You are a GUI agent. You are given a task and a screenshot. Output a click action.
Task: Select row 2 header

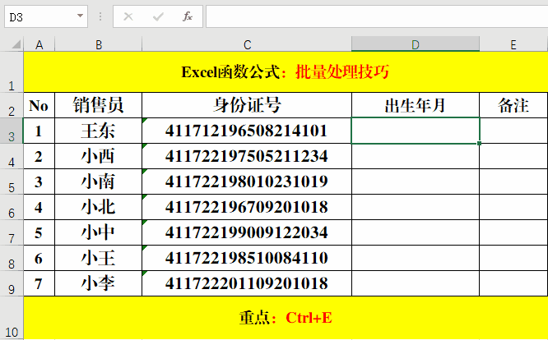click(x=12, y=105)
